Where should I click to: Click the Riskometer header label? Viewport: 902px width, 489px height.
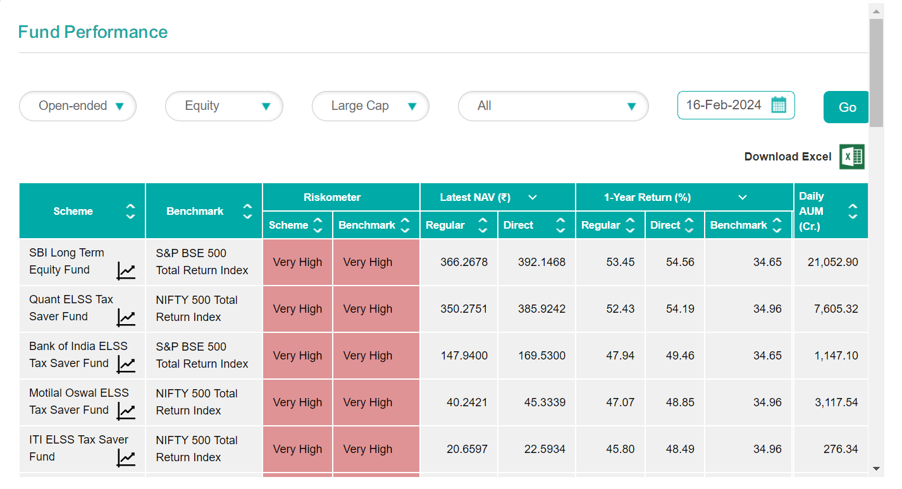coord(332,197)
